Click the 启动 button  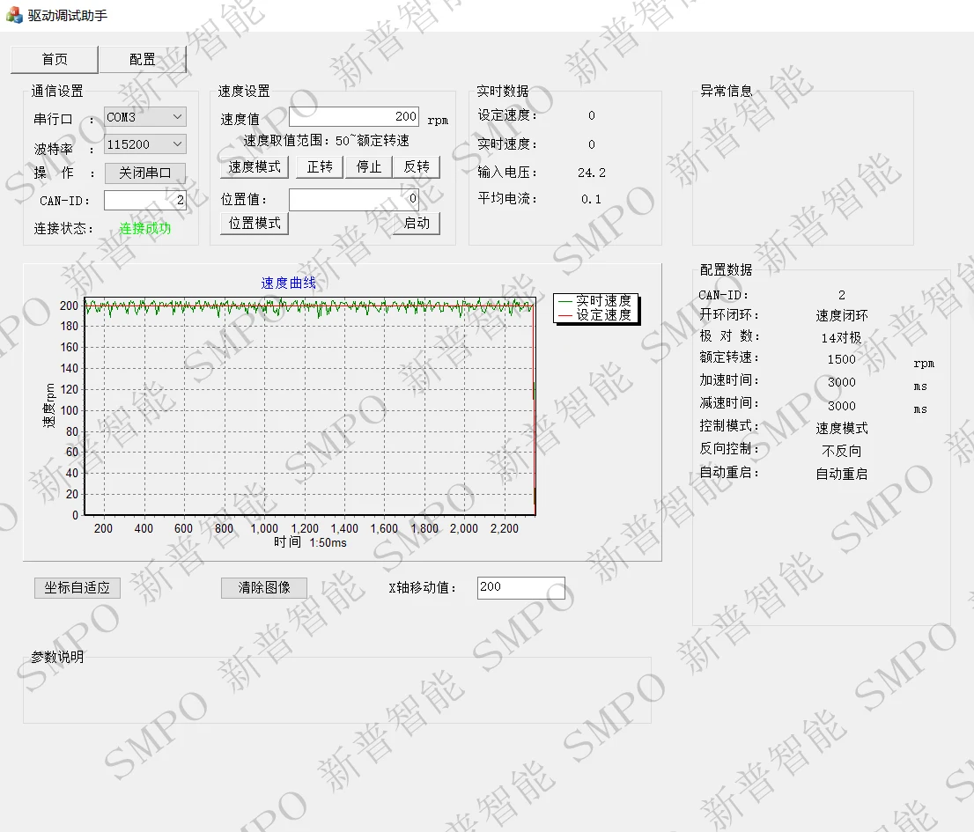pyautogui.click(x=417, y=224)
